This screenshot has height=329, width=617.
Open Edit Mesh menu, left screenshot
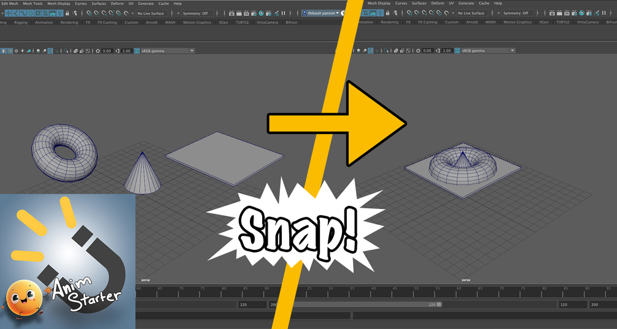coord(10,4)
